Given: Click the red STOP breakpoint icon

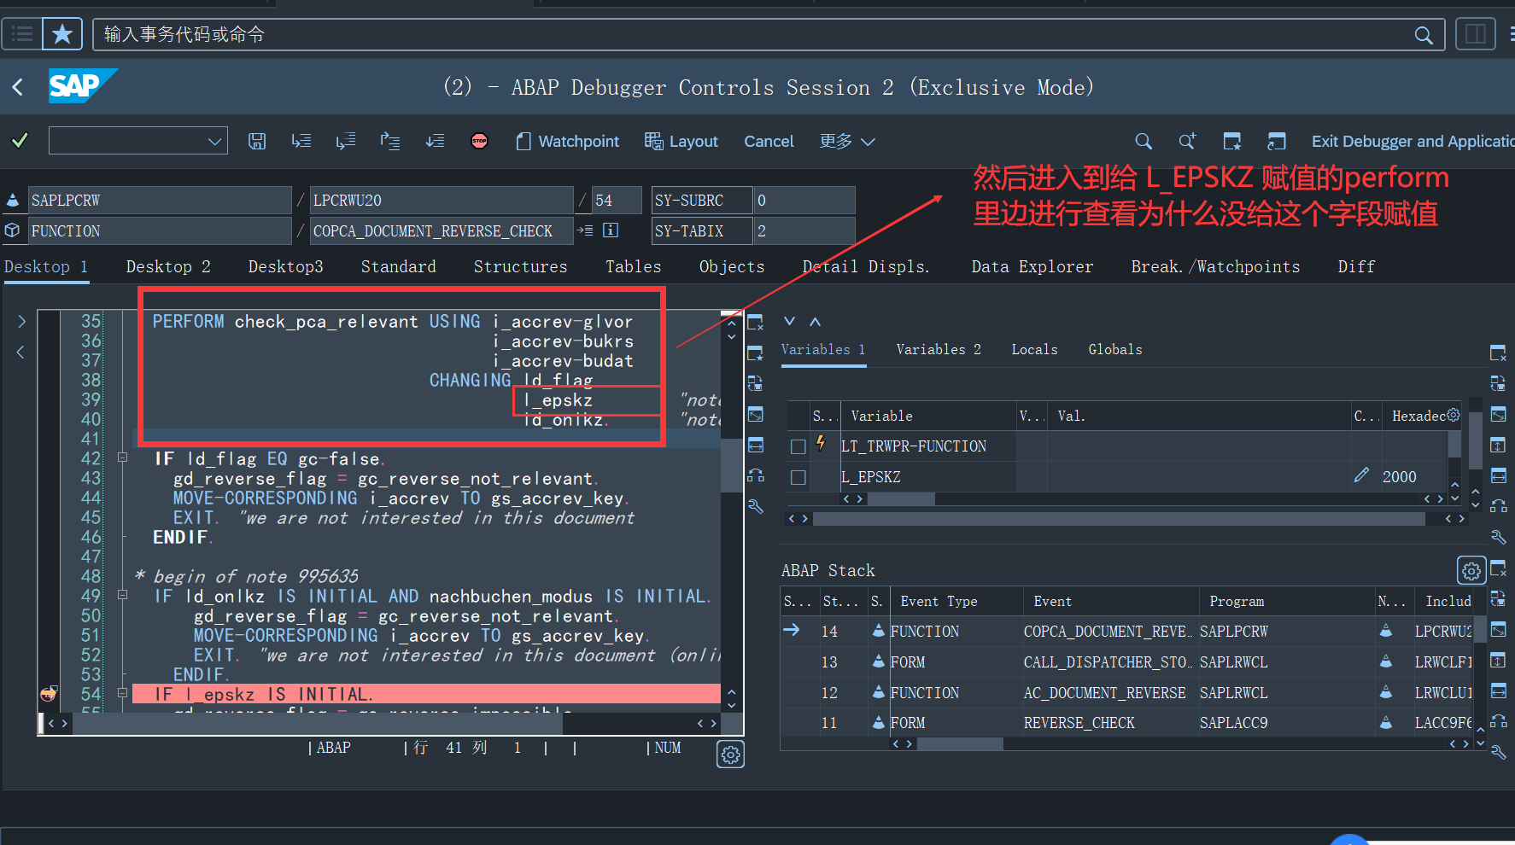Looking at the screenshot, I should (480, 141).
